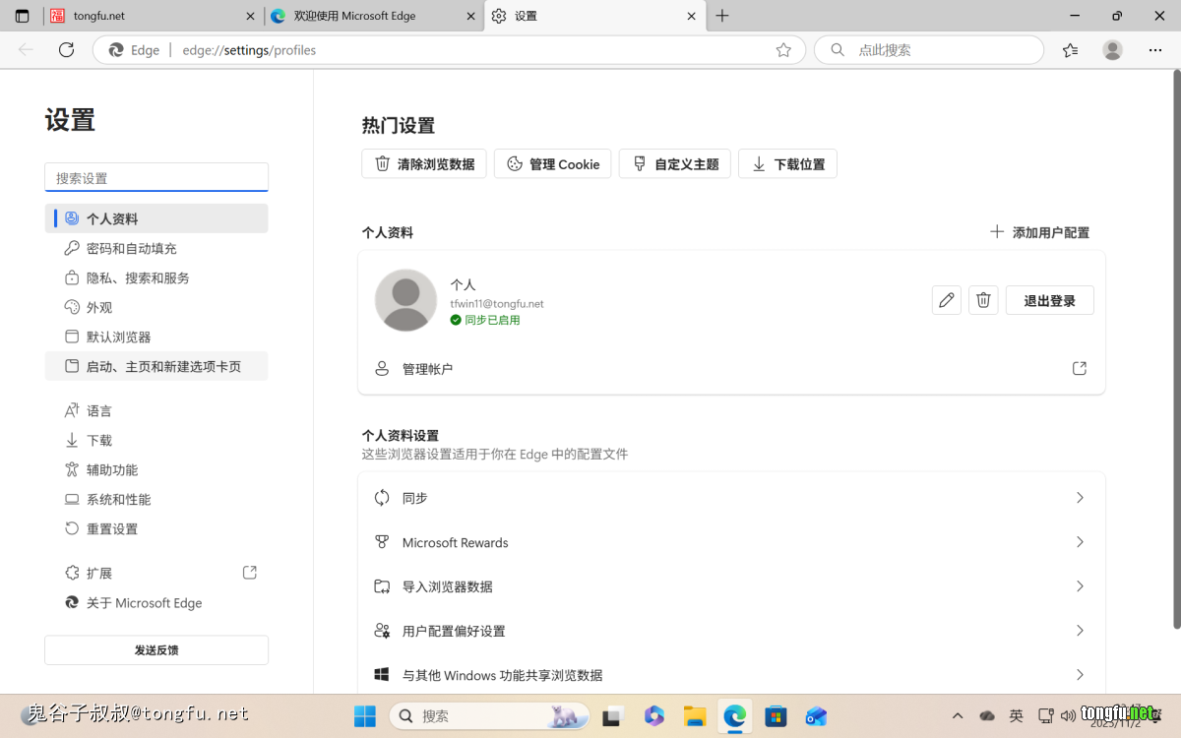Click the pencil edit profile icon
The width and height of the screenshot is (1181, 738).
[x=946, y=300]
